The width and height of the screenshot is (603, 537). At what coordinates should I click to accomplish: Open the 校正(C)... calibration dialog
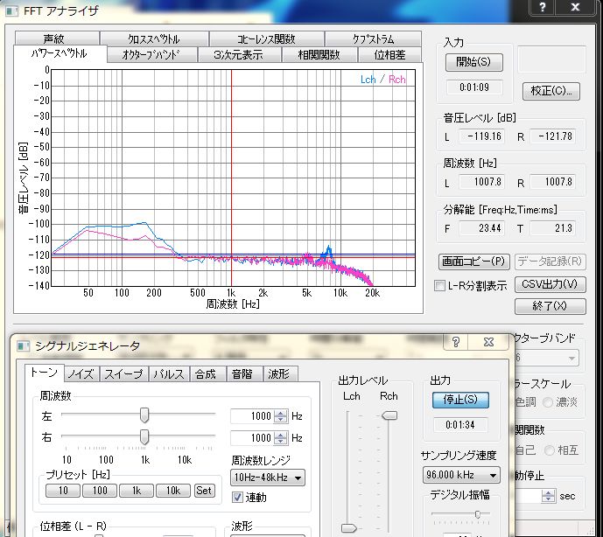[551, 91]
